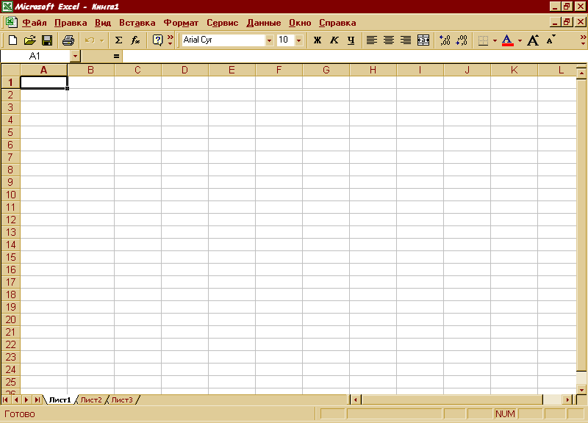Image resolution: width=588 pixels, height=423 pixels.
Task: Save workbook with floppy disk icon
Action: (47, 40)
